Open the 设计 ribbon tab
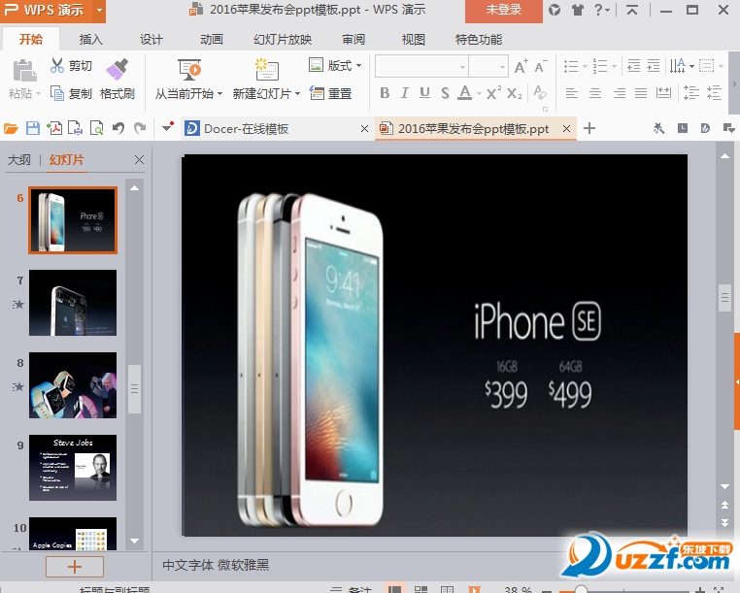Viewport: 740px width, 593px height. (x=151, y=40)
